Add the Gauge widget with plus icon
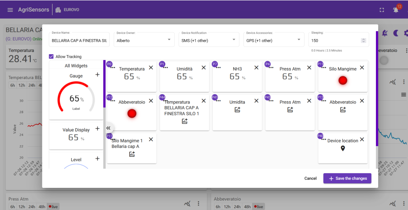 pos(98,75)
